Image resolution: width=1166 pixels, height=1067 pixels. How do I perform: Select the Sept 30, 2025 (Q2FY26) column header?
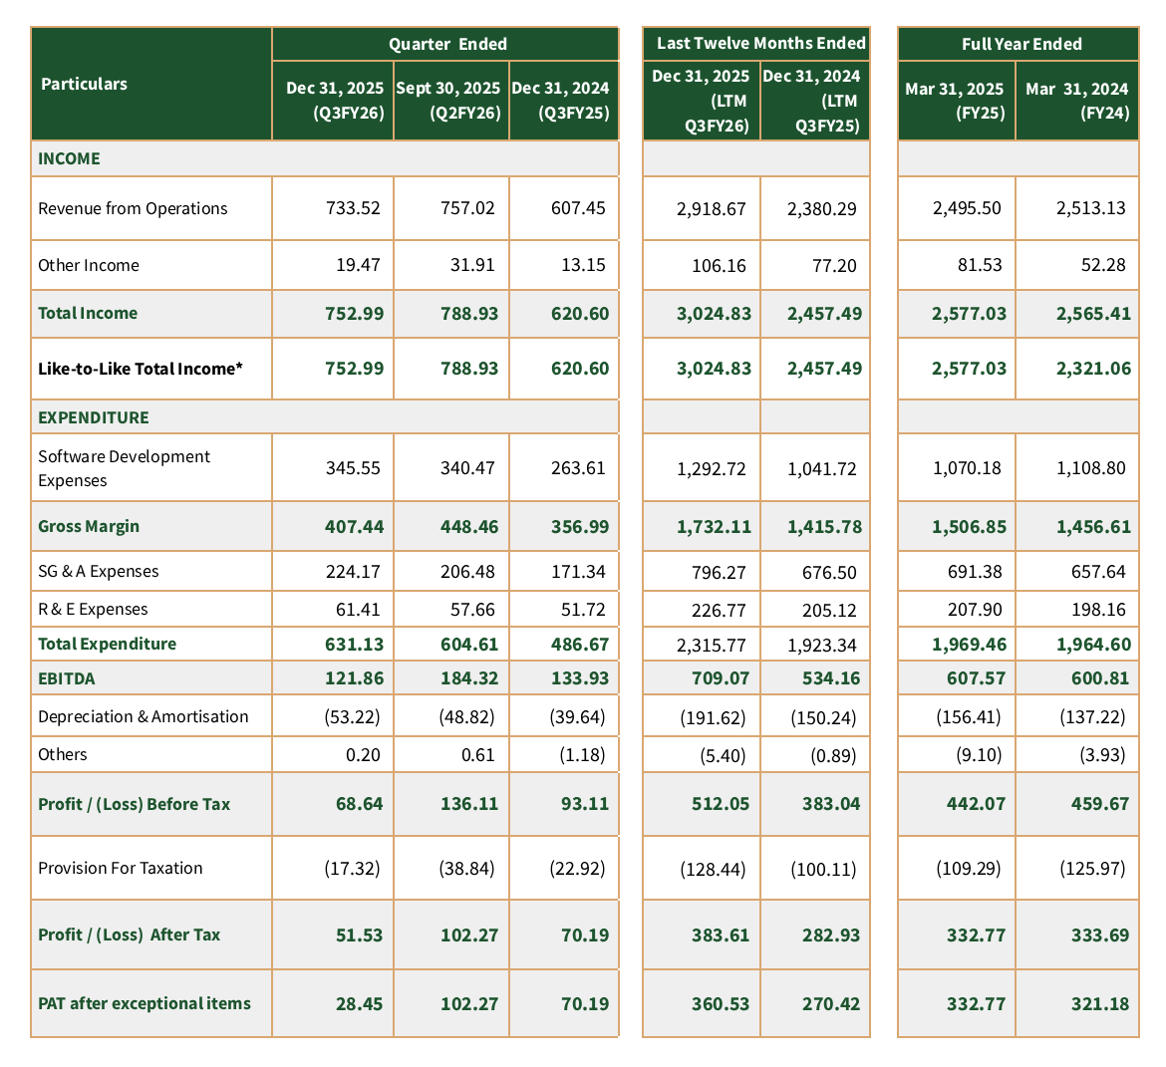point(448,101)
